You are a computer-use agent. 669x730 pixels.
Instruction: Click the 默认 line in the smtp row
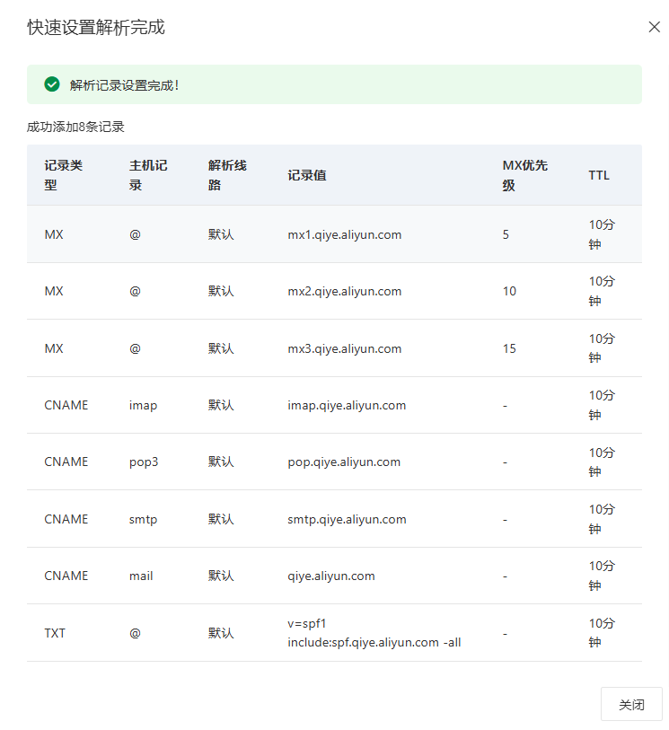(221, 520)
